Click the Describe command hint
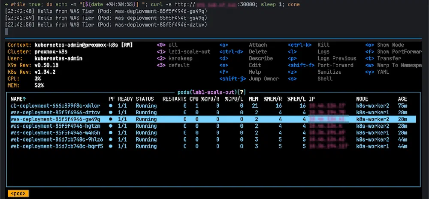Screen dimensions: 429x199 (260, 58)
